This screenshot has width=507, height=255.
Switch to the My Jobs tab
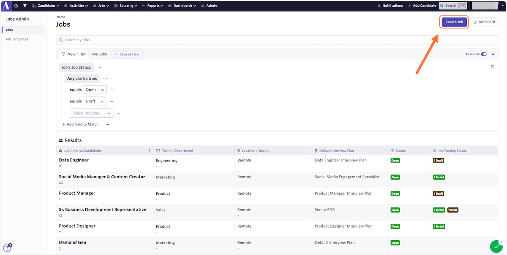pyautogui.click(x=100, y=54)
